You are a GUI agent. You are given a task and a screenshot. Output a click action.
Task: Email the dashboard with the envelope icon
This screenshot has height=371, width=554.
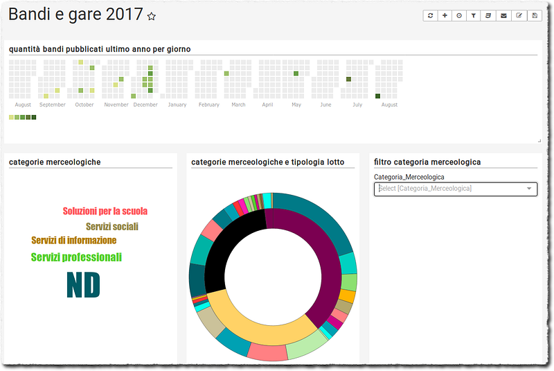click(x=503, y=15)
